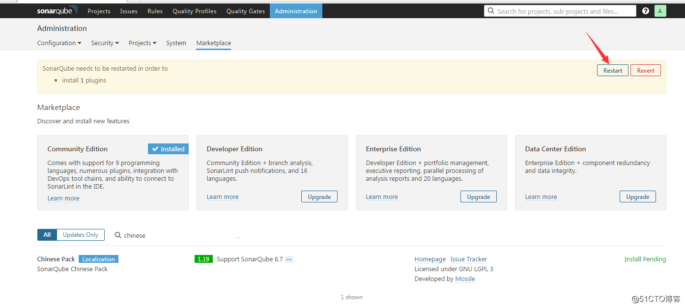Viewport: 685px width, 308px height.
Task: Click the Installed badge on Community Edition
Action: click(168, 149)
